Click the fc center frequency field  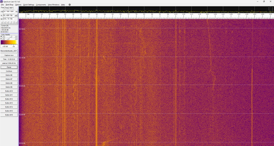pos(9,15)
